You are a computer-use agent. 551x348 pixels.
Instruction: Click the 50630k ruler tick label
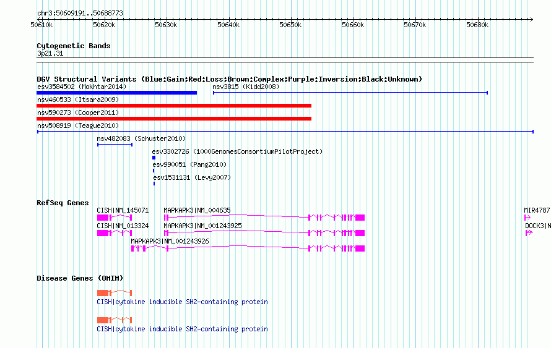click(166, 25)
